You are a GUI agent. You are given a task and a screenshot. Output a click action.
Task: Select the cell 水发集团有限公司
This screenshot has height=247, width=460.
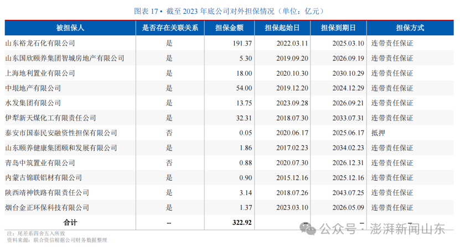33,103
